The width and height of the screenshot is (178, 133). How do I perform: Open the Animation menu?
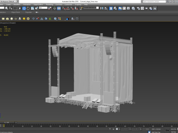pos(27,4)
